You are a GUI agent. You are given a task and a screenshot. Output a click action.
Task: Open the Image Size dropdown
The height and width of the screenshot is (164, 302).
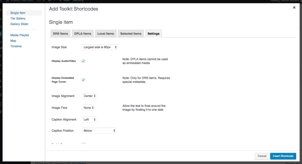[99, 47]
